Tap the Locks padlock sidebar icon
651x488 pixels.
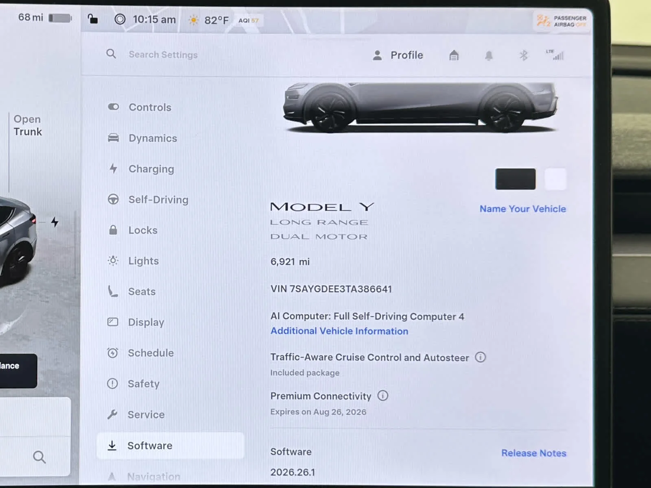(113, 230)
